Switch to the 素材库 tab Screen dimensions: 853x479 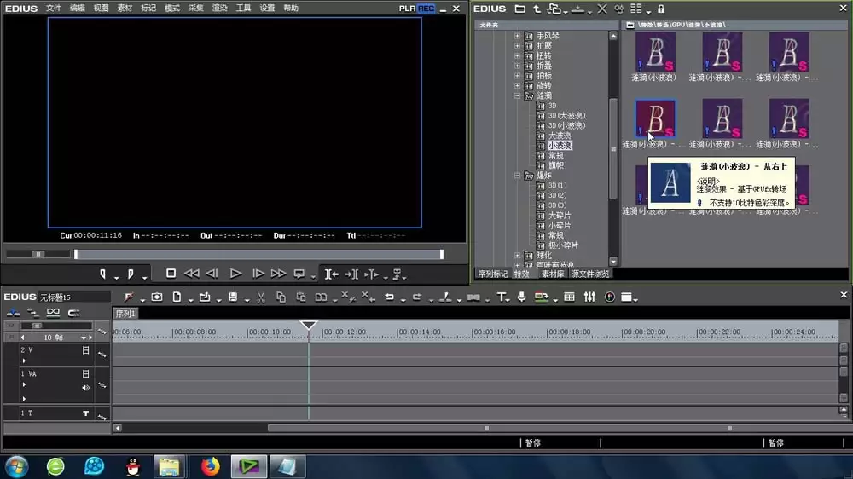tap(552, 274)
